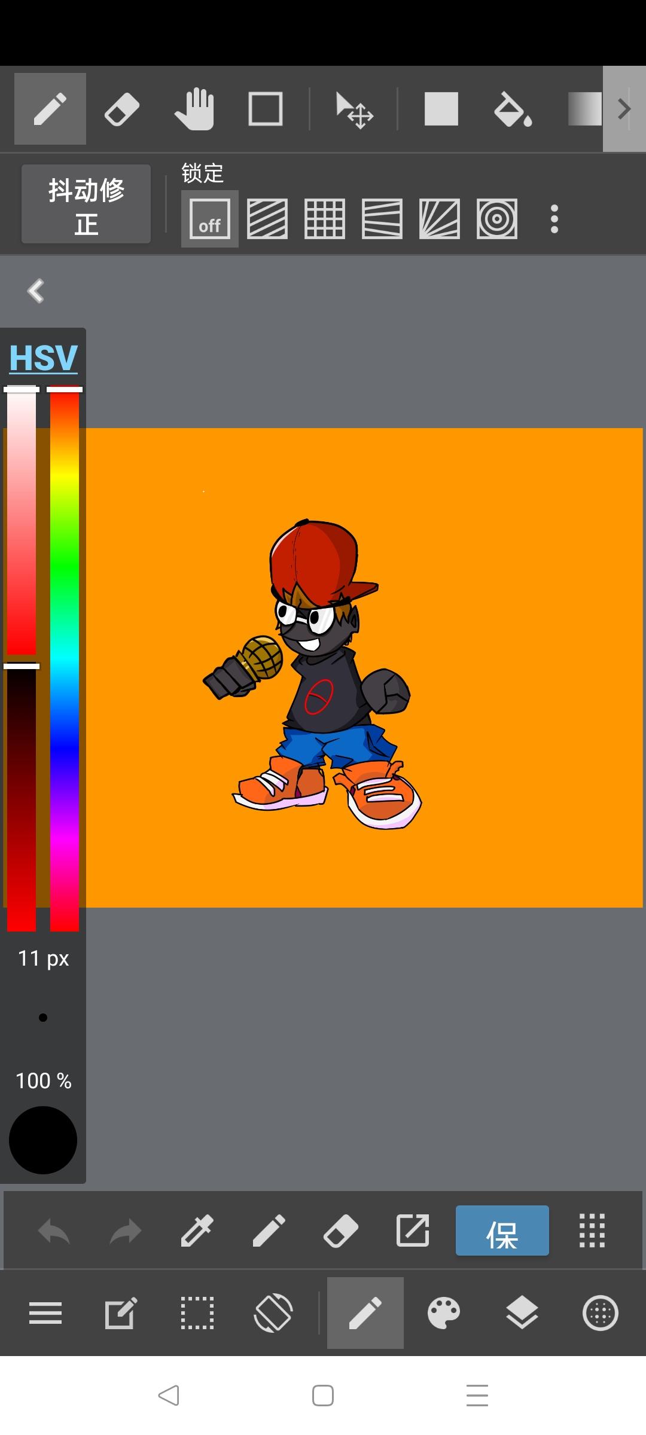Image resolution: width=646 pixels, height=1435 pixels.
Task: Enable radial lines snap guide
Action: pyautogui.click(x=440, y=219)
